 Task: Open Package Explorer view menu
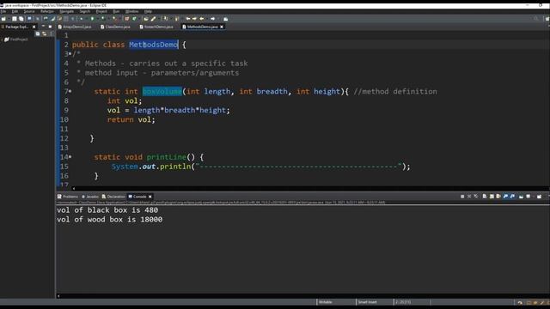[52, 33]
